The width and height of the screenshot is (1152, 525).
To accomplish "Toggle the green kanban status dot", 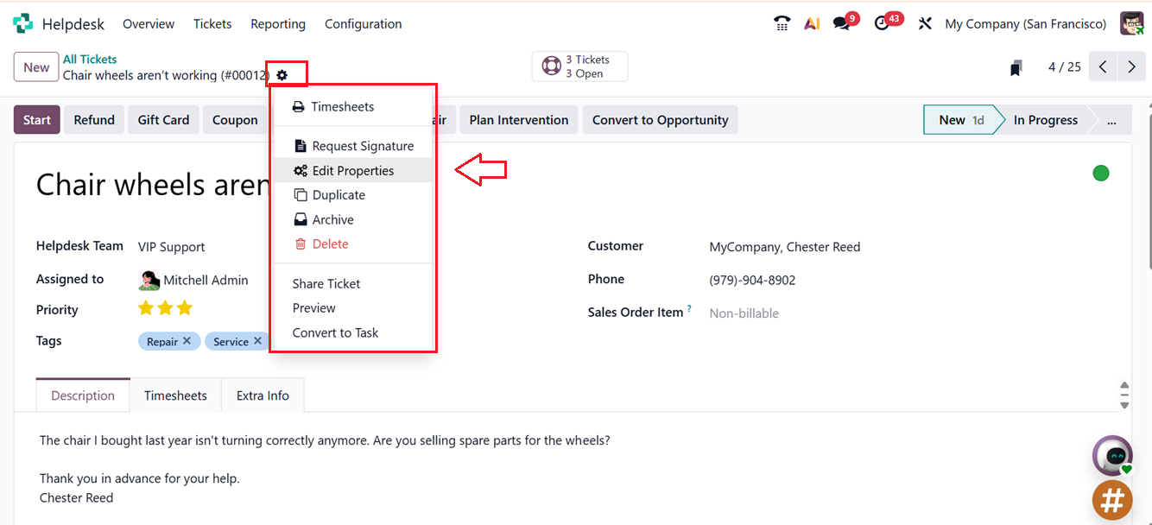I will click(1100, 173).
